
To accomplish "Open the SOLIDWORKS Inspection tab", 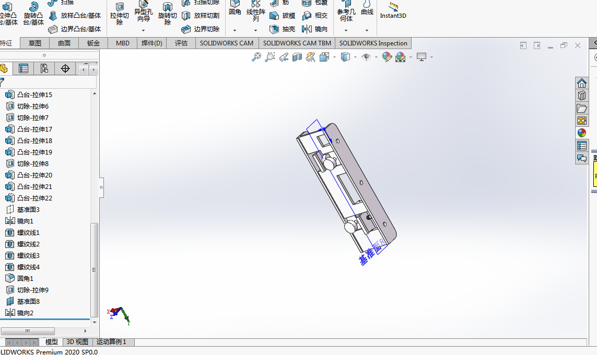I will [373, 43].
